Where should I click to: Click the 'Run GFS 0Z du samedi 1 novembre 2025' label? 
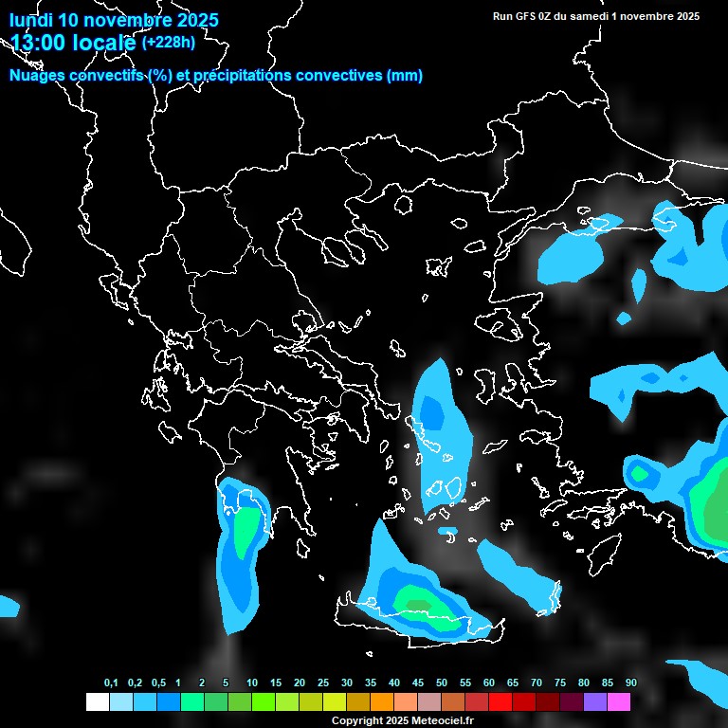596,16
